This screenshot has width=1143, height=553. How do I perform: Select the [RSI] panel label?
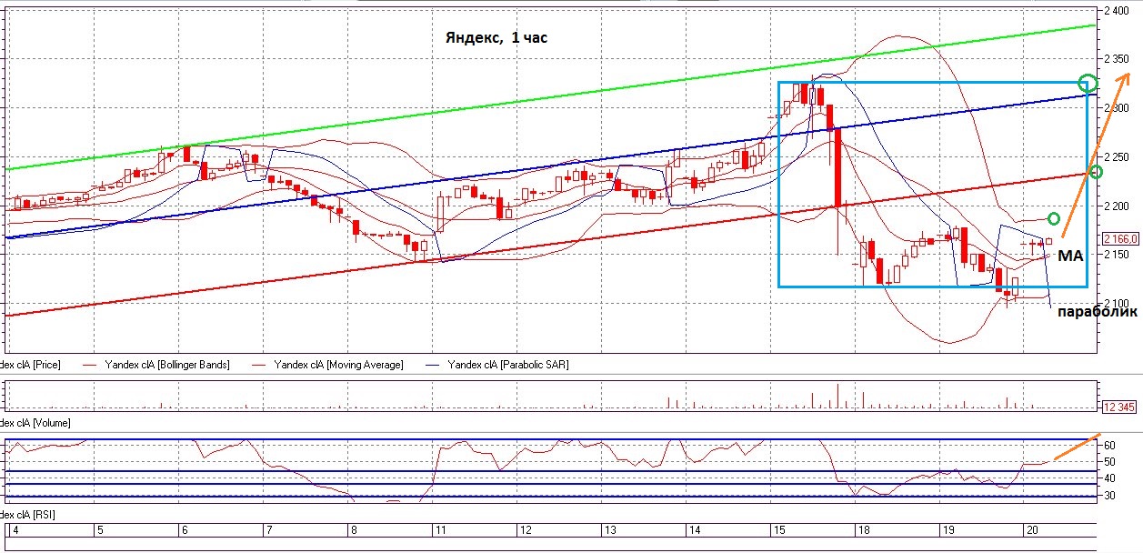click(28, 516)
